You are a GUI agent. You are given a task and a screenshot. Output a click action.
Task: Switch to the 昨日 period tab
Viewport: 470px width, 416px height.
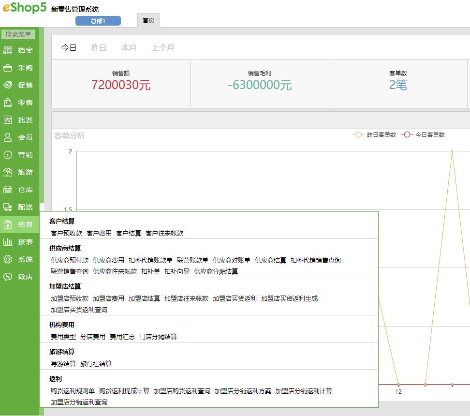click(99, 48)
